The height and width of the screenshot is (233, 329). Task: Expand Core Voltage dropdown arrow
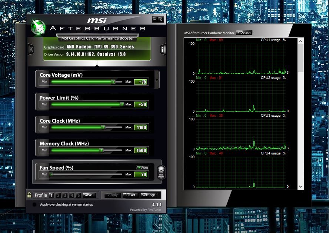pyautogui.click(x=157, y=80)
